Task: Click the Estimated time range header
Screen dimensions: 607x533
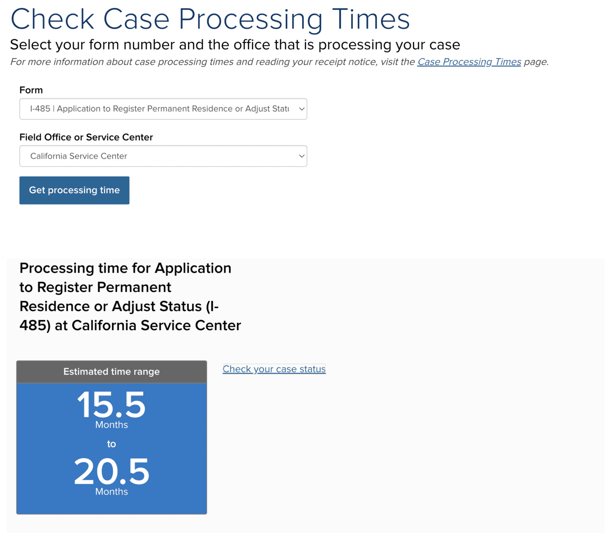Action: 112,372
